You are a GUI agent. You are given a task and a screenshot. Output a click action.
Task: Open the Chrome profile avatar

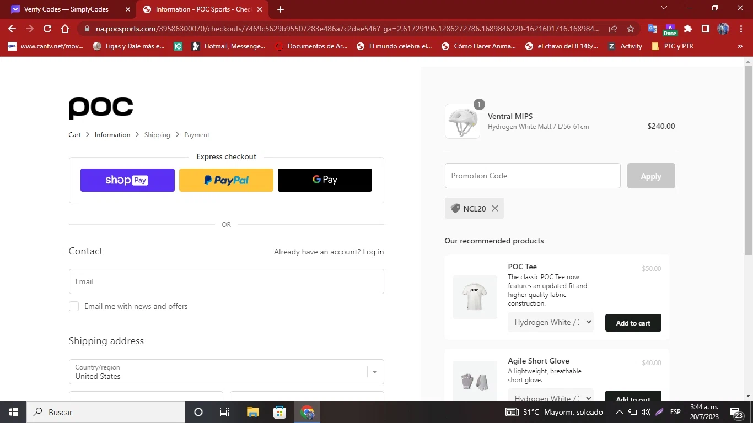click(723, 29)
